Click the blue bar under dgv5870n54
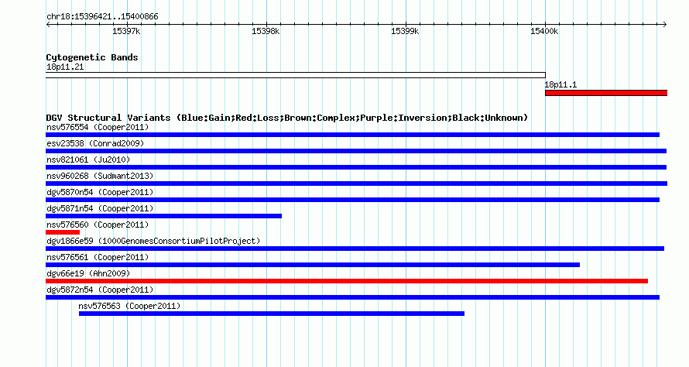 352,200
